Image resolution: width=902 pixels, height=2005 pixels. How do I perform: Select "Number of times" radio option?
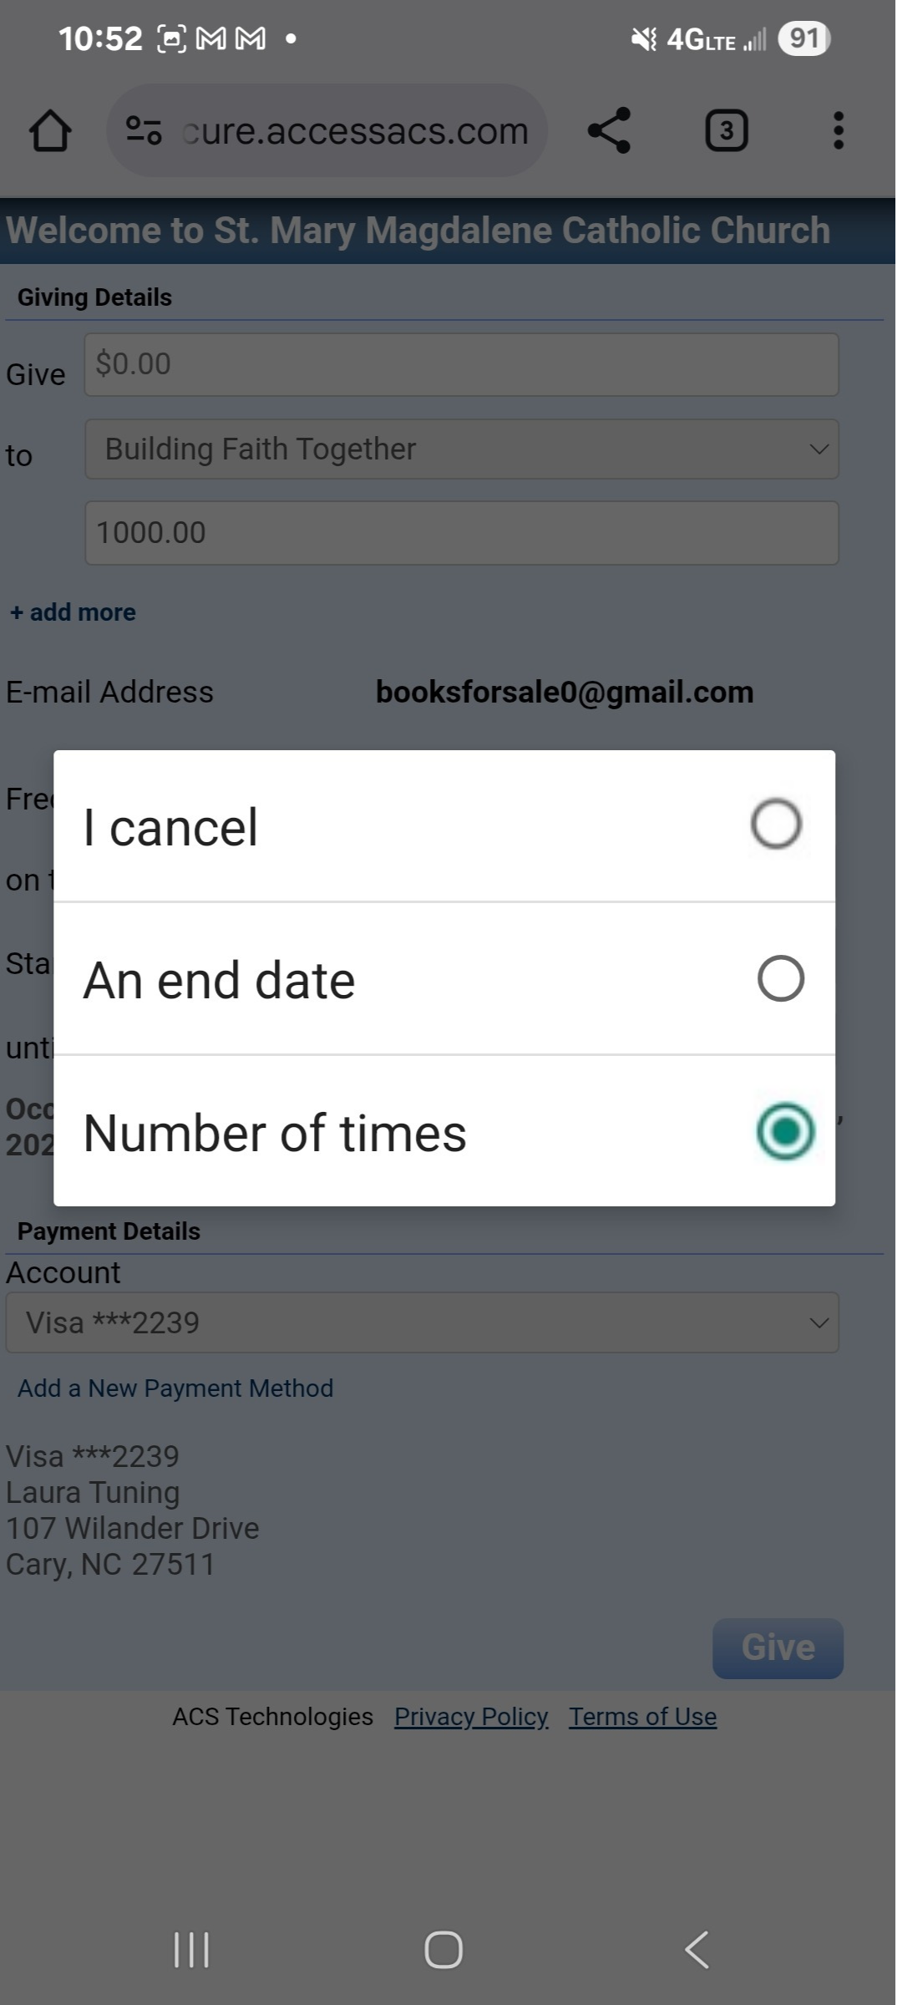click(784, 1132)
